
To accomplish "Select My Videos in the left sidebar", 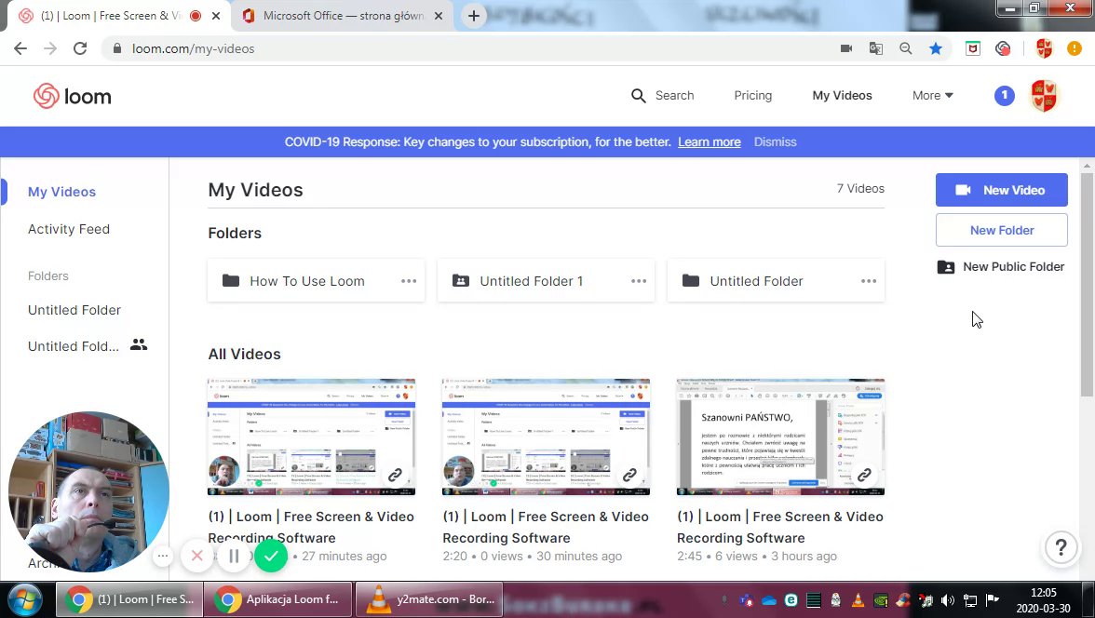I will (61, 192).
